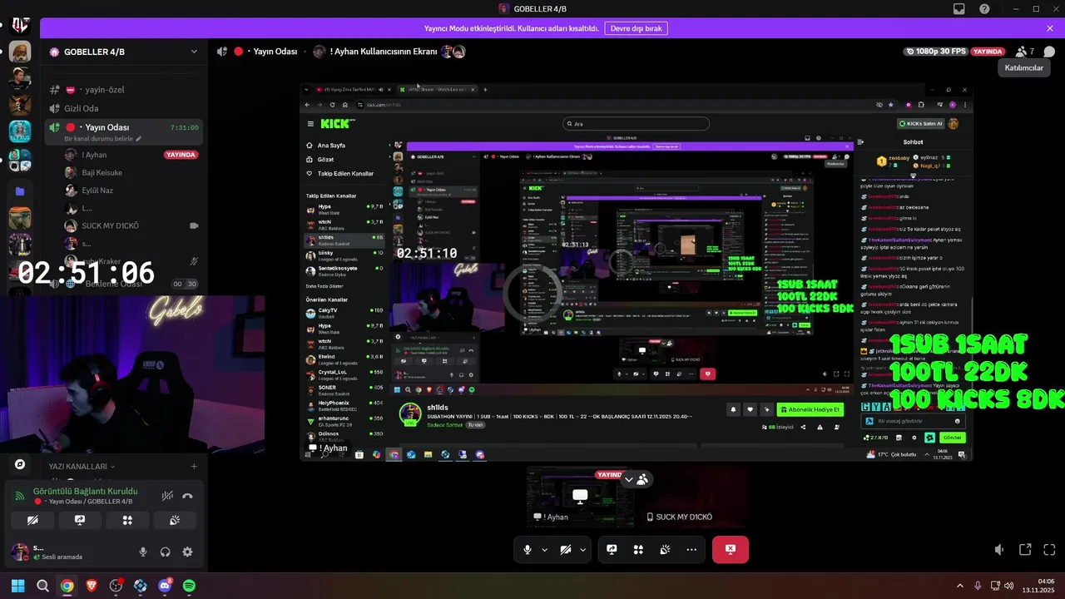Switch to Chrome on taskbar
Screen dimensions: 1065x599
tap(67, 586)
